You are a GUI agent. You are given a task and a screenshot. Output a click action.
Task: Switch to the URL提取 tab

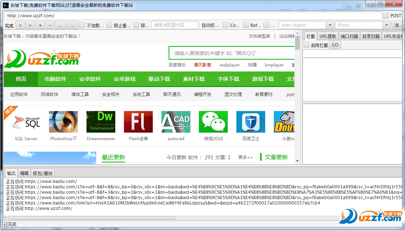pos(328,36)
